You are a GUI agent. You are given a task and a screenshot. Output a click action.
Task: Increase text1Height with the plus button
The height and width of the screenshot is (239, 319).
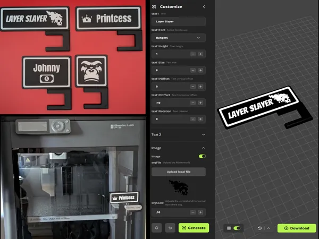tap(200, 54)
